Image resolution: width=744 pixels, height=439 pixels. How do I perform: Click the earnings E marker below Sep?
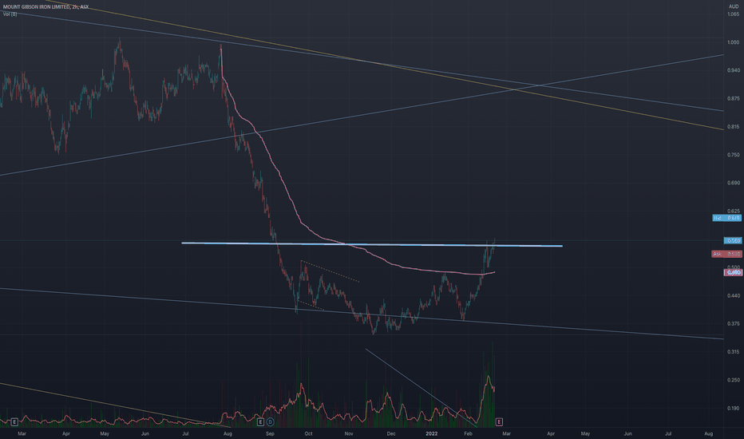[260, 422]
